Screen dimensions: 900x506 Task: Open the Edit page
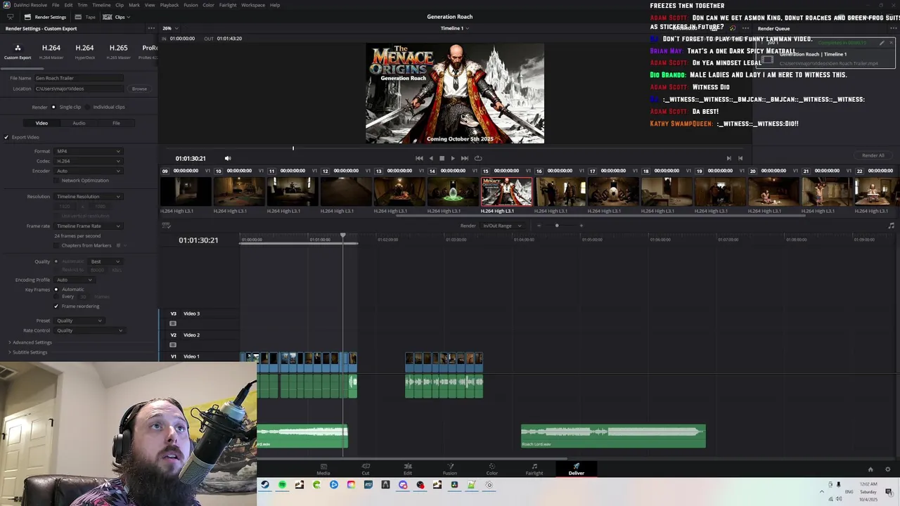[408, 469]
